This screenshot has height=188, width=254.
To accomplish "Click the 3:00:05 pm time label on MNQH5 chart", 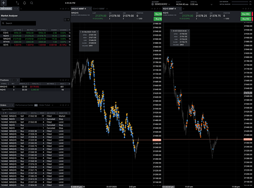I will coord(77,187).
